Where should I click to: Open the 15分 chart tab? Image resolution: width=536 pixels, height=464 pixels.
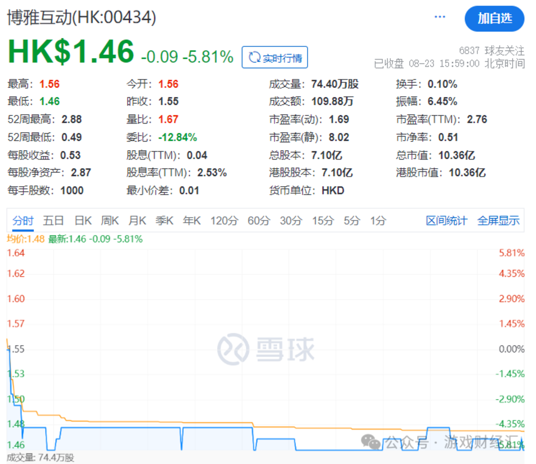(x=323, y=221)
